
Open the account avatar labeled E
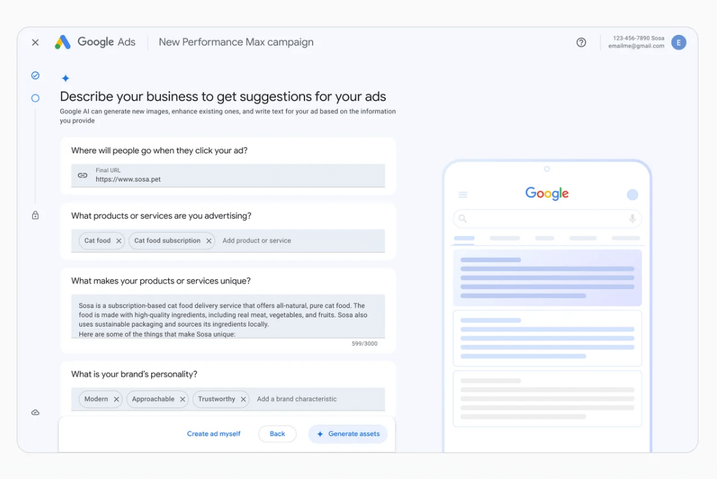(679, 43)
